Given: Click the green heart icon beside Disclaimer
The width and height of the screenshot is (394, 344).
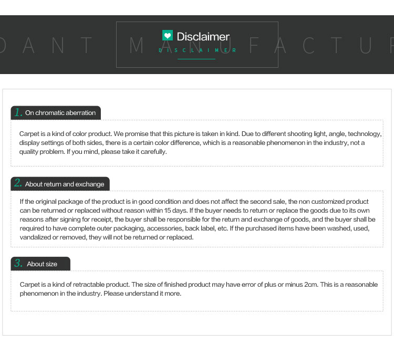Looking at the screenshot, I should (x=168, y=35).
